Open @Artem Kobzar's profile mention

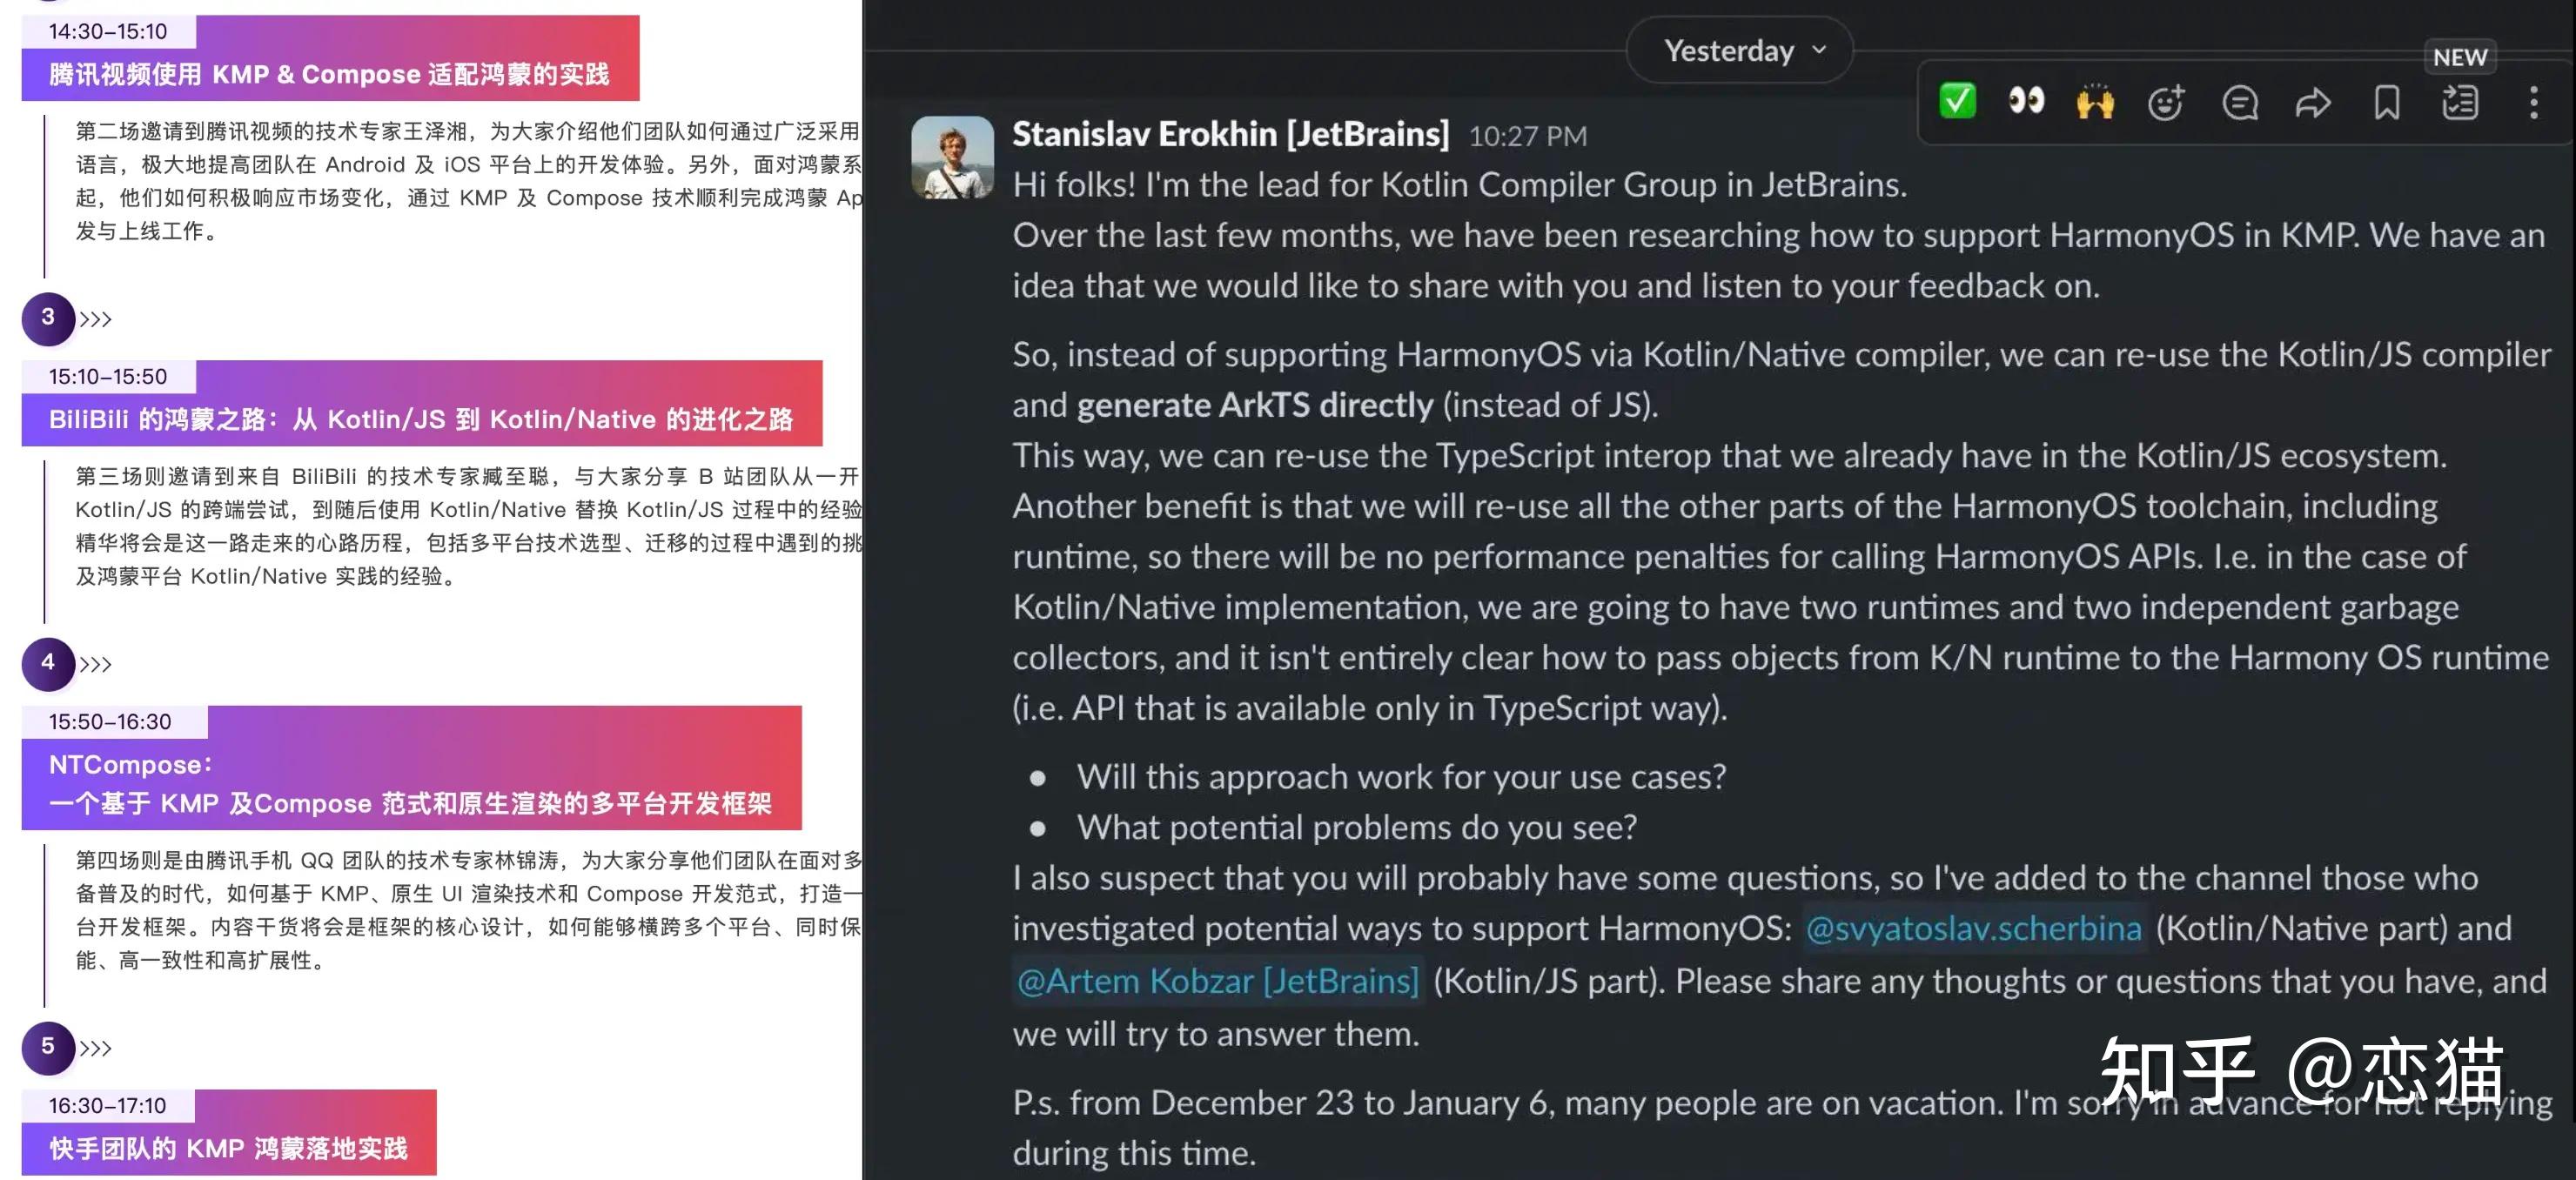[x=1215, y=981]
